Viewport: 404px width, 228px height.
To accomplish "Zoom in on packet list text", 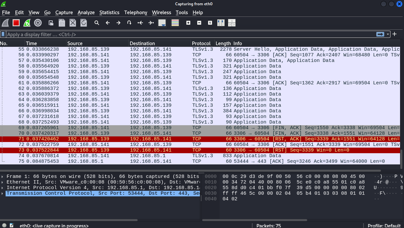I will pyautogui.click(x=188, y=23).
